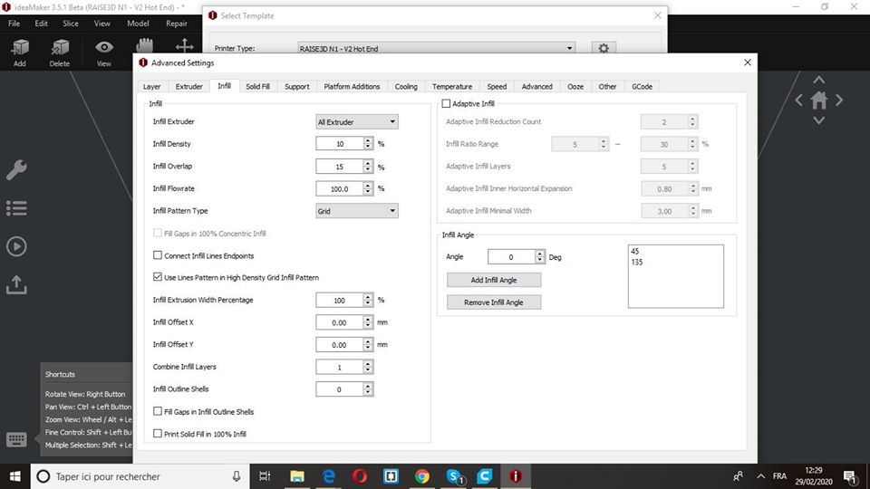The width and height of the screenshot is (870, 489).
Task: Enable Fill Gaps in Infill Outline Shells
Action: [x=158, y=411]
